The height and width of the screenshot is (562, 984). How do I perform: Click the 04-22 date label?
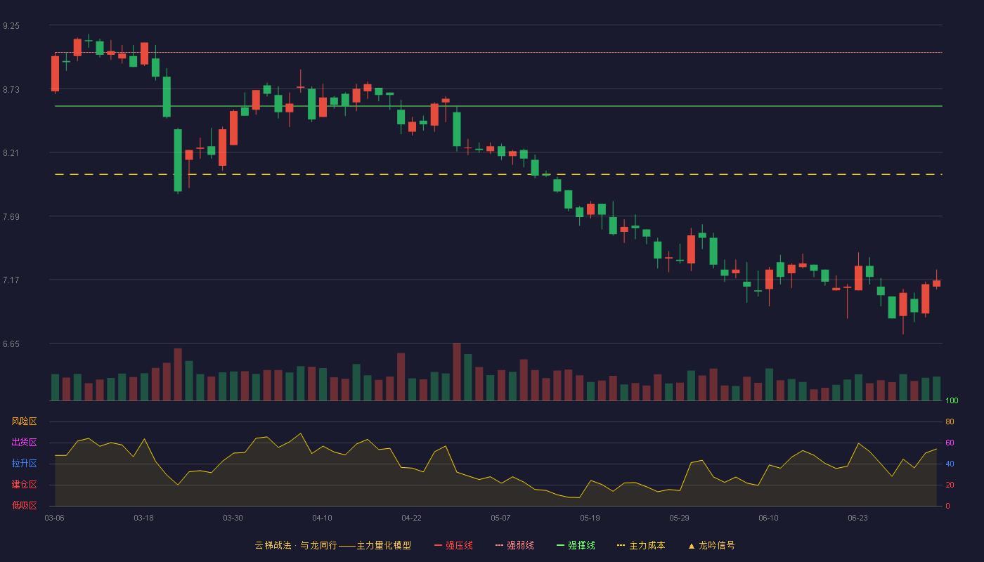(411, 518)
